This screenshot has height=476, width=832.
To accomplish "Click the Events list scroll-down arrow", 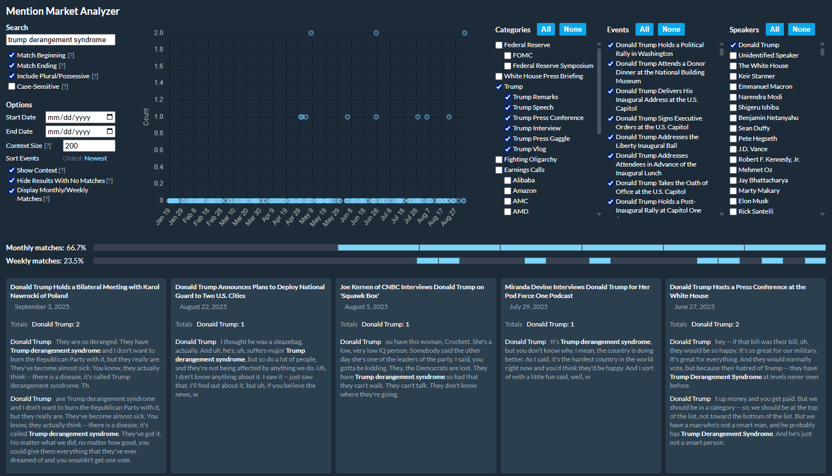I will tap(721, 214).
